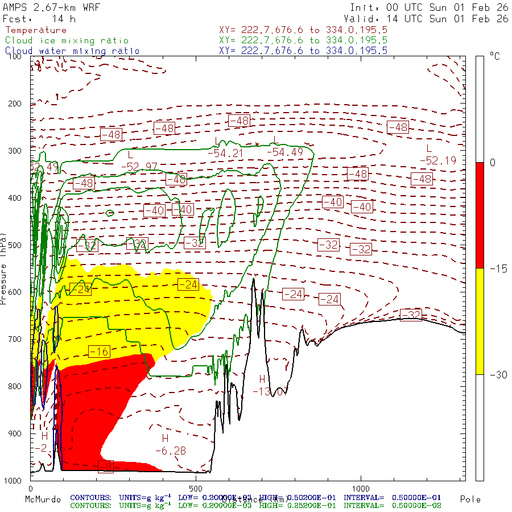Click the red 0 to -15 colorbar segment
This screenshot has height=512, width=512.
(480, 215)
